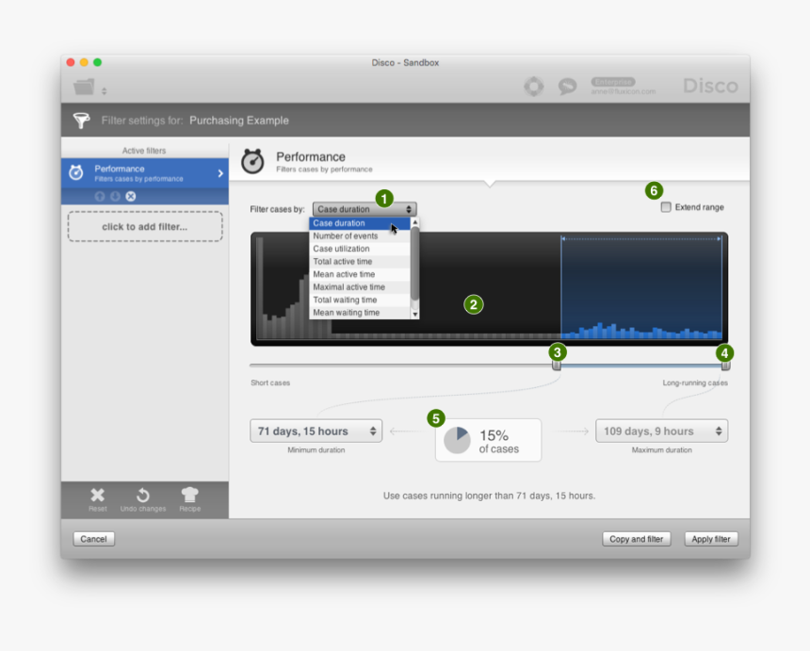Open the Maximum duration dropdown
This screenshot has height=651, width=810.
(662, 431)
